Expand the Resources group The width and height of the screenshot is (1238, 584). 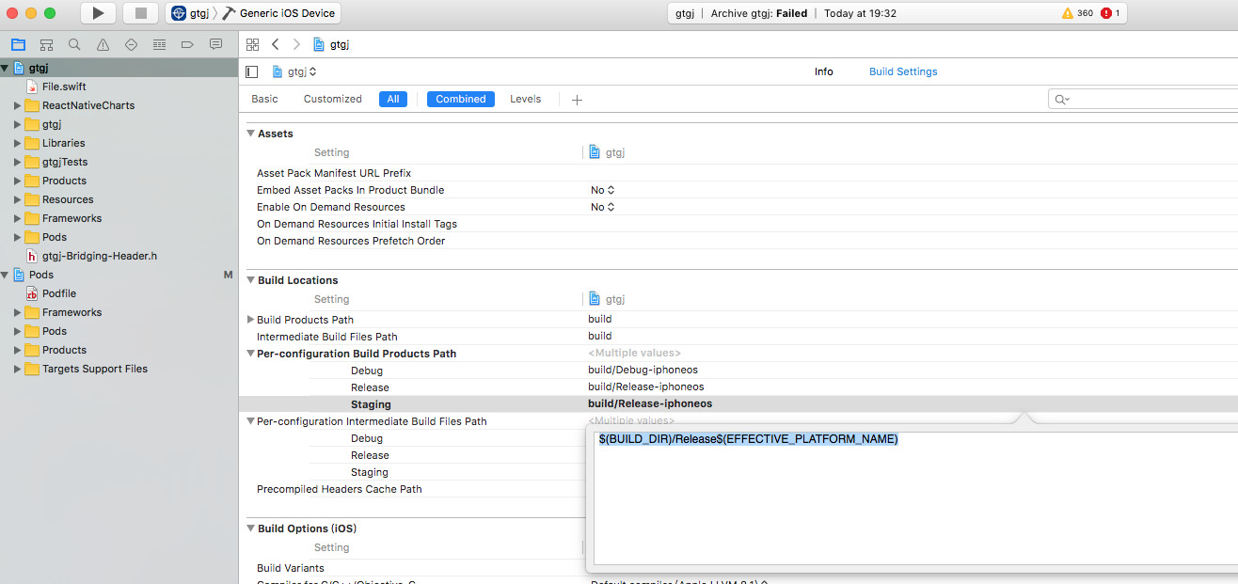coord(17,199)
